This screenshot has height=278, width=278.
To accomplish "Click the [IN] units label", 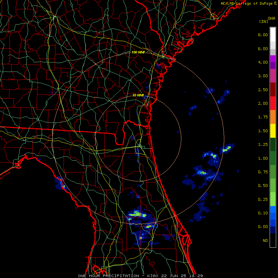I will pos(263,21).
